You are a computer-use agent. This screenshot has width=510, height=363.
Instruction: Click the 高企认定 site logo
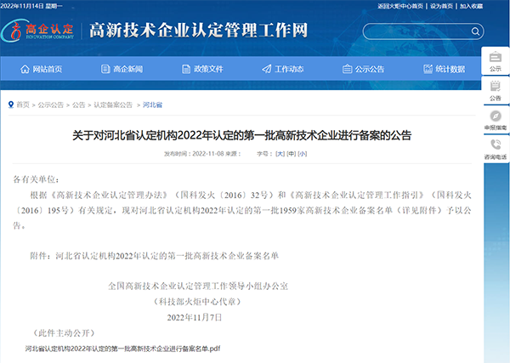pos(40,31)
